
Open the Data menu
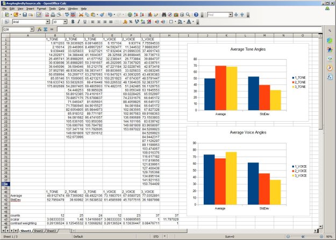click(x=62, y=9)
